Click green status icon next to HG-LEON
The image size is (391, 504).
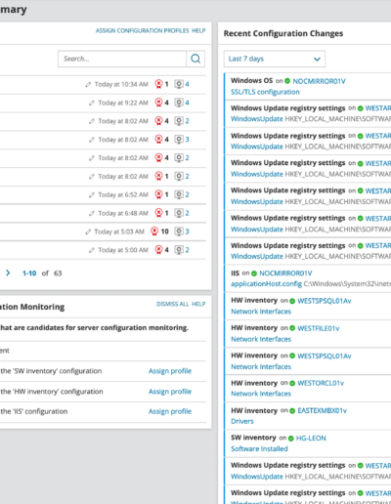click(x=291, y=439)
